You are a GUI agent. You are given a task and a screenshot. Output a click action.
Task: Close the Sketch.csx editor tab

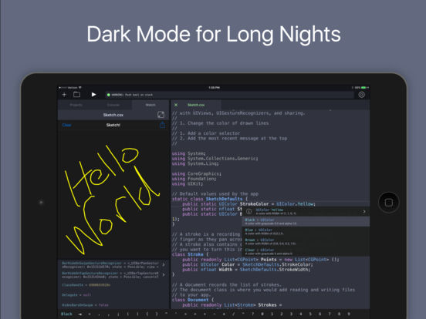coord(176,105)
